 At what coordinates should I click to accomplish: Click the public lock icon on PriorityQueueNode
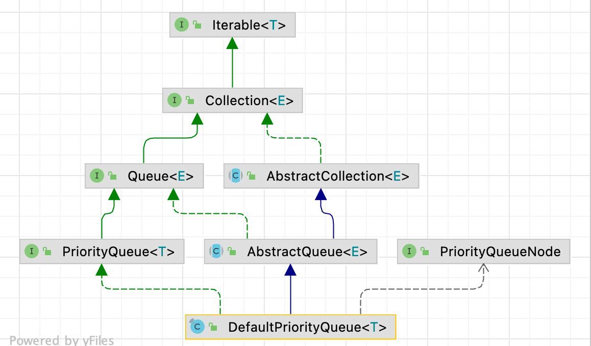point(425,252)
